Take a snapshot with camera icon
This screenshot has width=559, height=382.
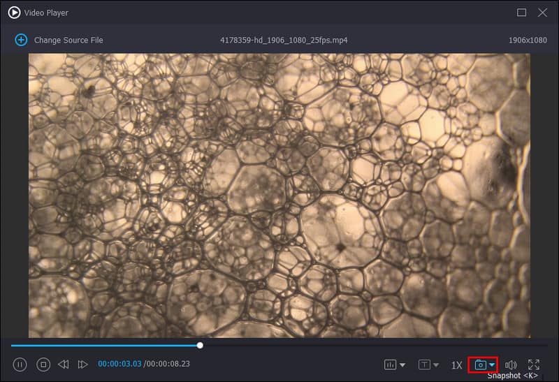[x=480, y=365]
